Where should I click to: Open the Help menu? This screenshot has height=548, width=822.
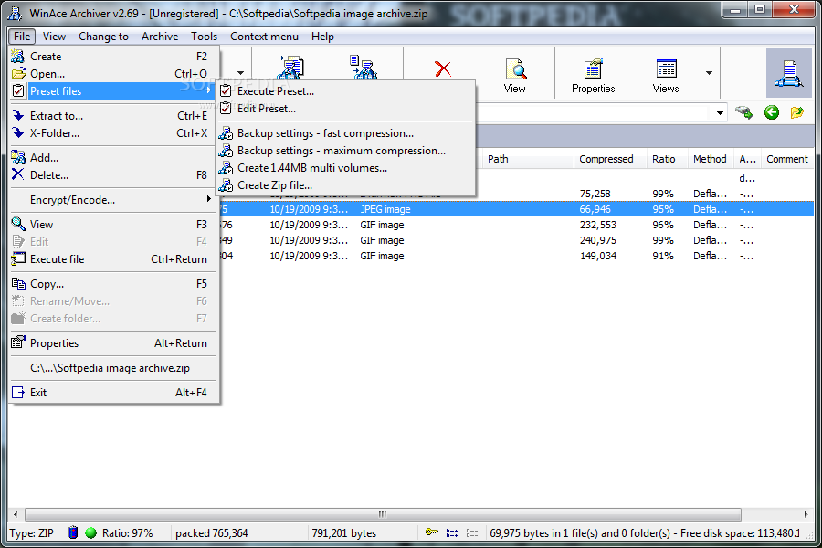pos(322,37)
